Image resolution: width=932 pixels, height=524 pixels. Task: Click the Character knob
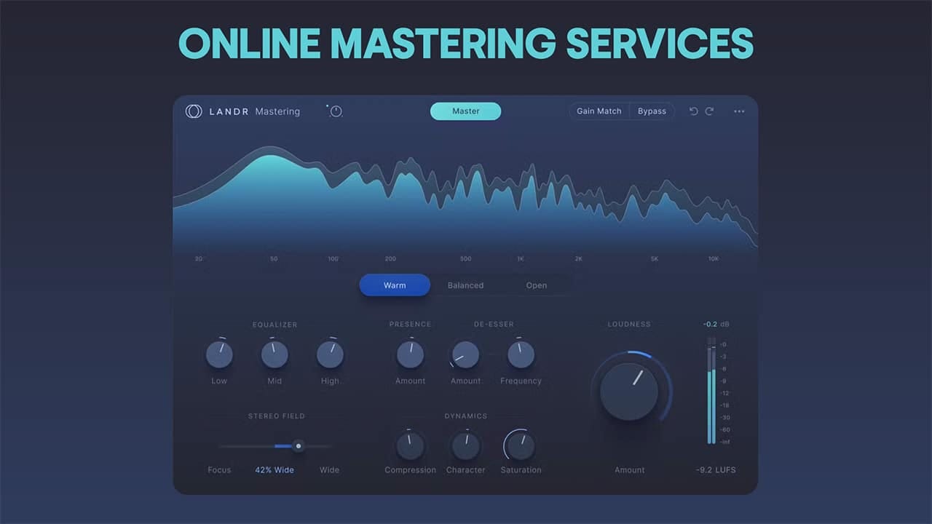point(465,445)
